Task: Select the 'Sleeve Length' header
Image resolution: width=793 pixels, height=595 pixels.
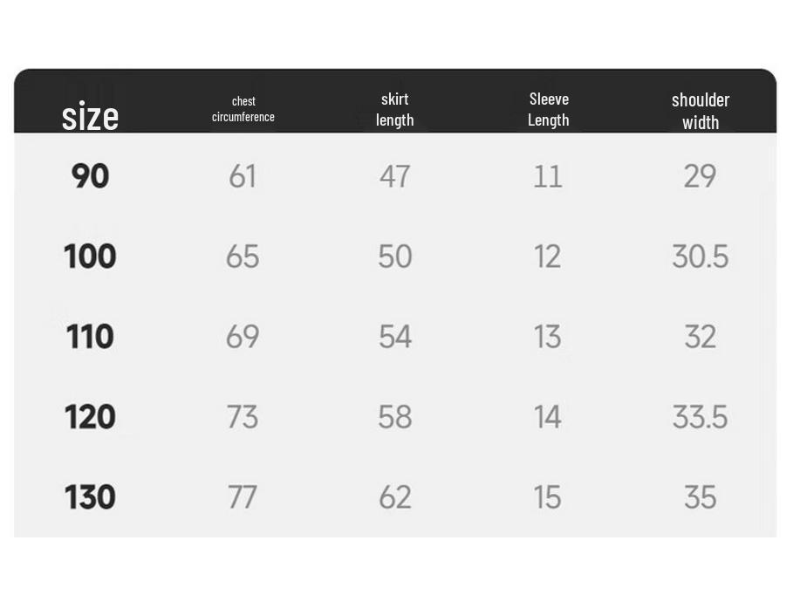Action: 548,109
